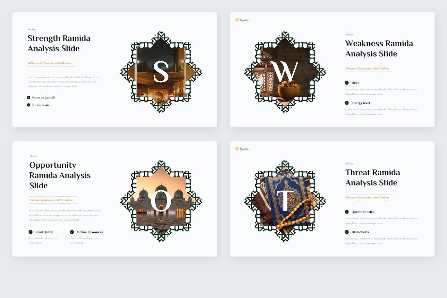Select Strength Ramida Analysis Slide title
The image size is (447, 298).
(x=59, y=43)
